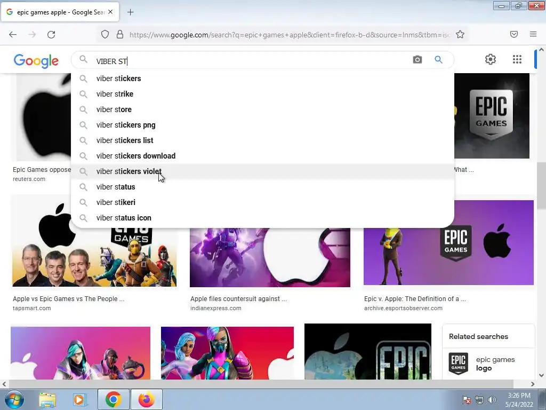Screen dimensions: 546x410
Task: Bookmark this page with the star icon
Action: point(460,35)
